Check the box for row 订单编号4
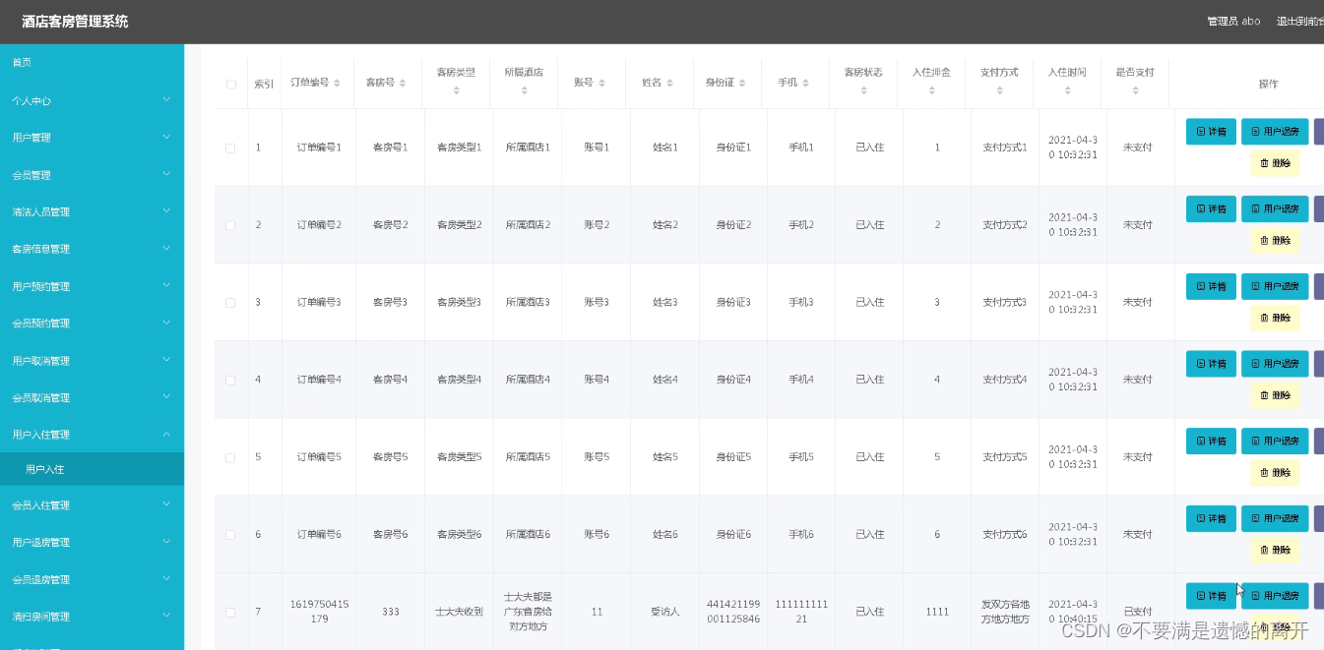The width and height of the screenshot is (1324, 650). 230,380
